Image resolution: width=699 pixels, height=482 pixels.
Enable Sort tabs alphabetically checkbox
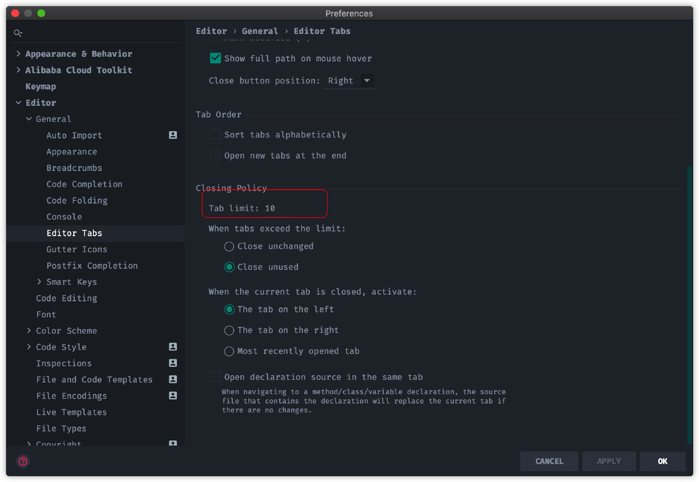(215, 134)
